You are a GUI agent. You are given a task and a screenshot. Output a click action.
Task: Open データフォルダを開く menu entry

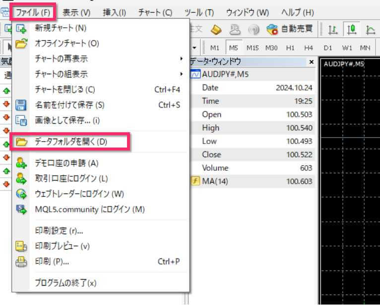[x=71, y=142]
